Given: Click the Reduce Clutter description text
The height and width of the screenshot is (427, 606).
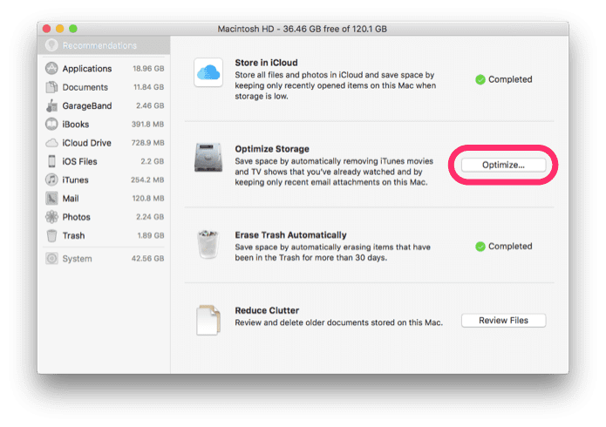Looking at the screenshot, I should (338, 322).
